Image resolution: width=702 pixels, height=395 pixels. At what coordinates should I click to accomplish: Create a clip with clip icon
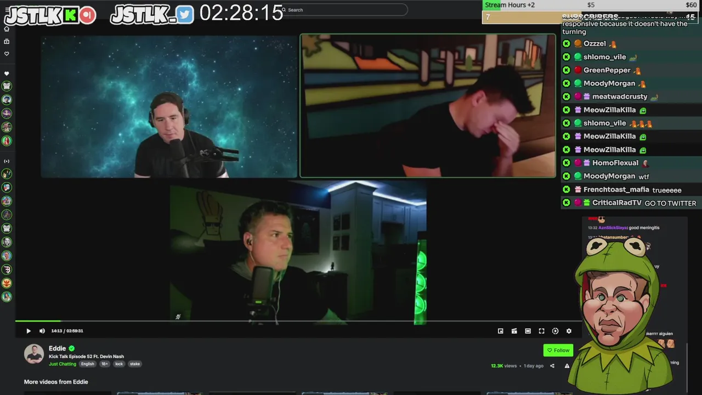click(514, 331)
